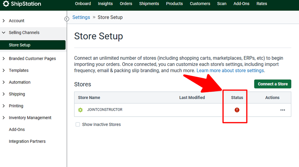Viewport: 299px width, 167px height.
Task: Open the three-dot actions menu for JOINTCONSTRUCTOR
Action: 283,110
